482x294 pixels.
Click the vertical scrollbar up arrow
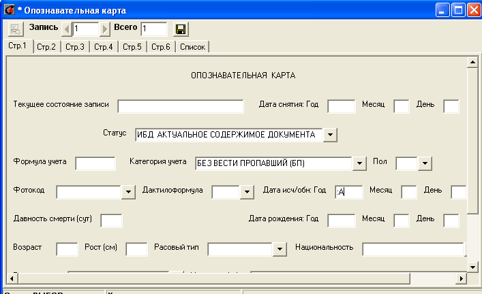472,63
